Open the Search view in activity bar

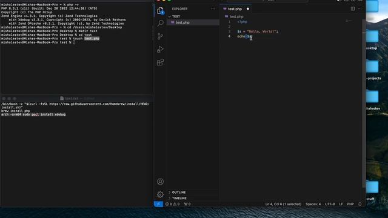tap(160, 24)
